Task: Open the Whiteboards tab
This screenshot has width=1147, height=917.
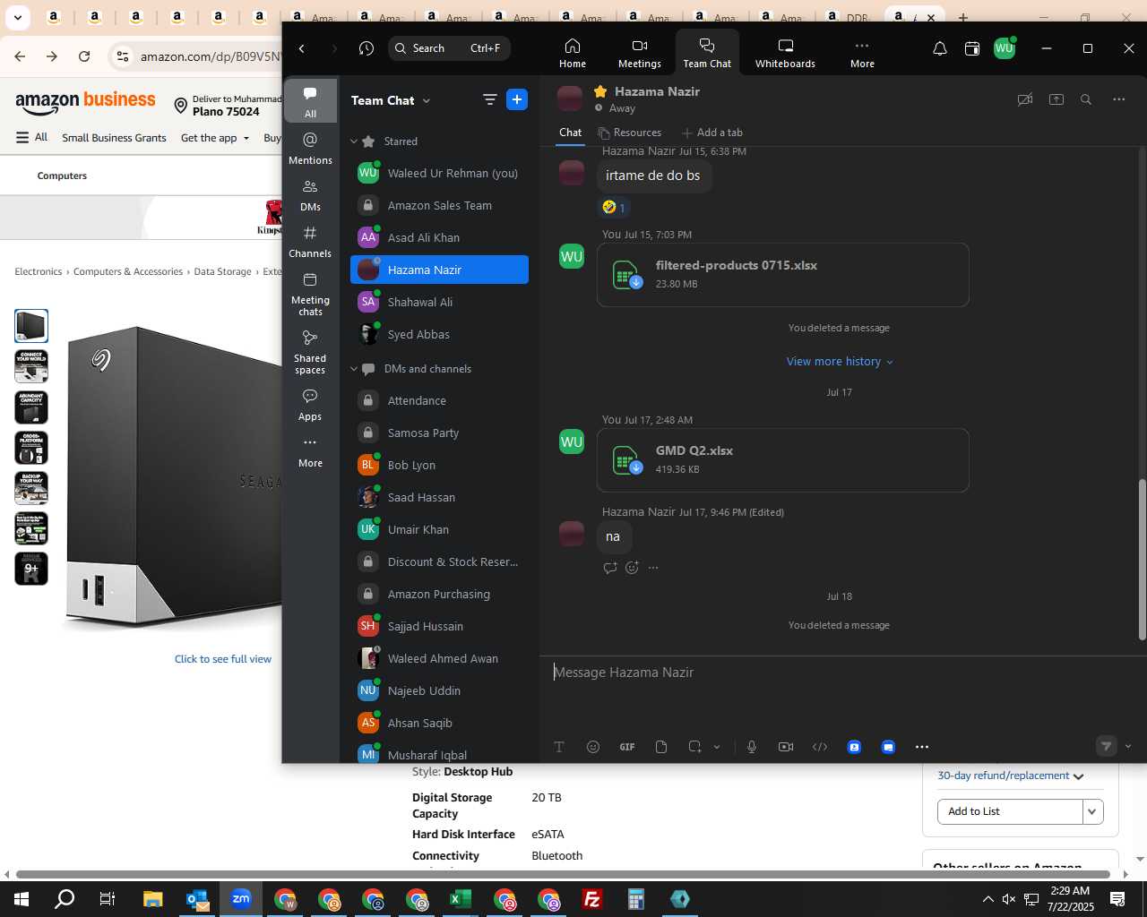Action: 785,53
